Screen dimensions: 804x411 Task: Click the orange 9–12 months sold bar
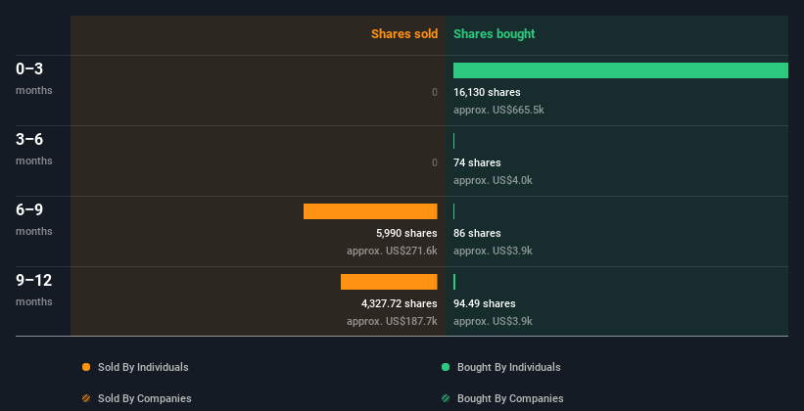(x=389, y=282)
